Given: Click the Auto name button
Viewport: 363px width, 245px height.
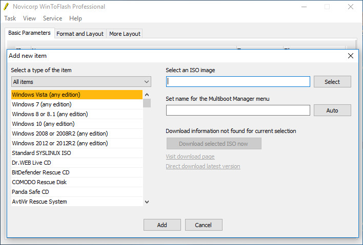Looking at the screenshot, I should [x=332, y=110].
